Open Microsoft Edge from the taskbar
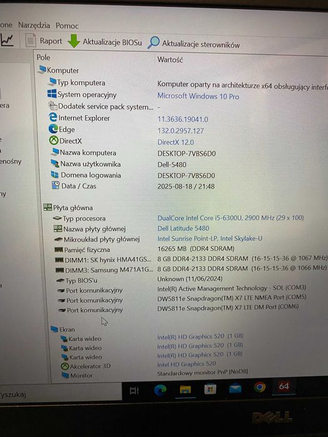Image resolution: width=328 pixels, height=437 pixels. pos(160,390)
